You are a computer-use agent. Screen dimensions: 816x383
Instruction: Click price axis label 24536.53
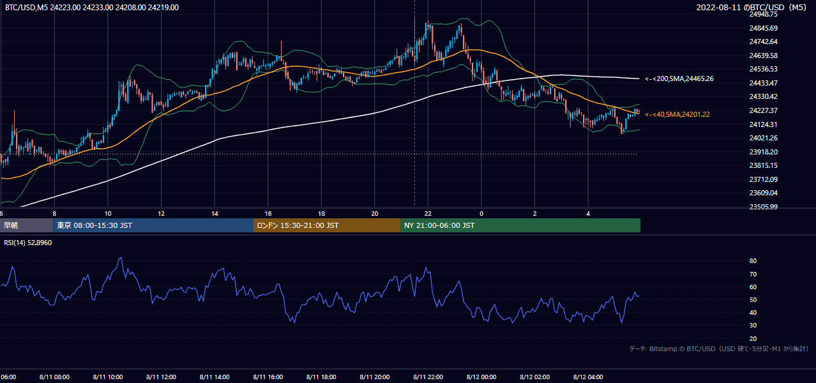(x=764, y=69)
